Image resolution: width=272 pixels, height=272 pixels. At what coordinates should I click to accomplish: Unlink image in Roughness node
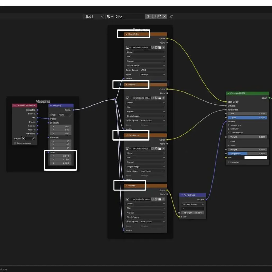[163, 149]
